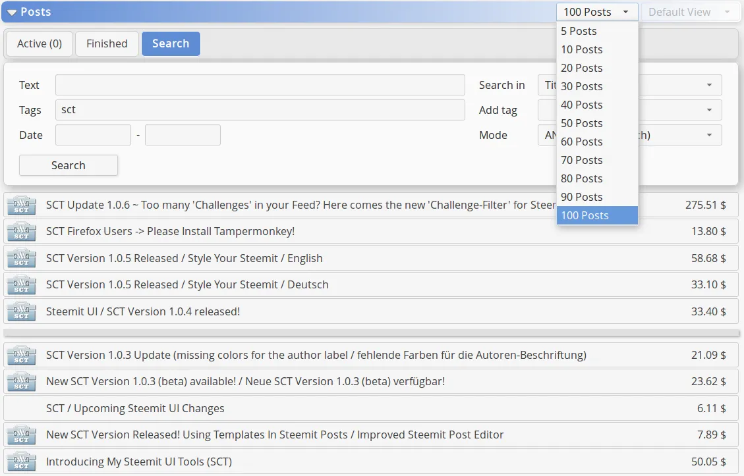
Task: Open post Steemit UI / SCT Version 1.0.4 released
Action: 143,311
